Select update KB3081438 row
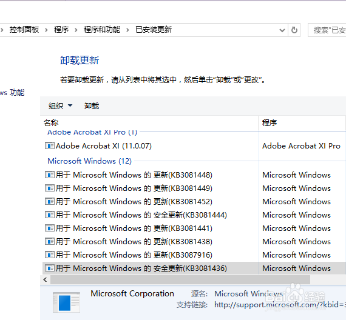 [x=194, y=241]
